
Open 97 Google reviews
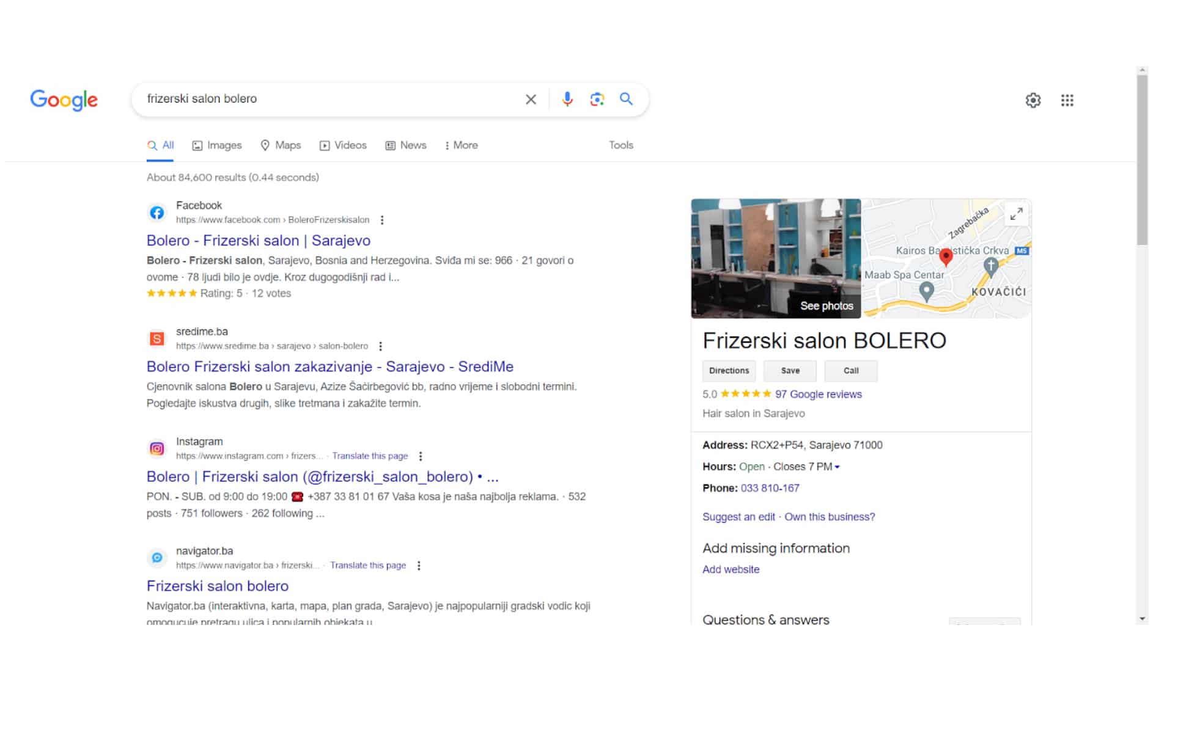818,394
